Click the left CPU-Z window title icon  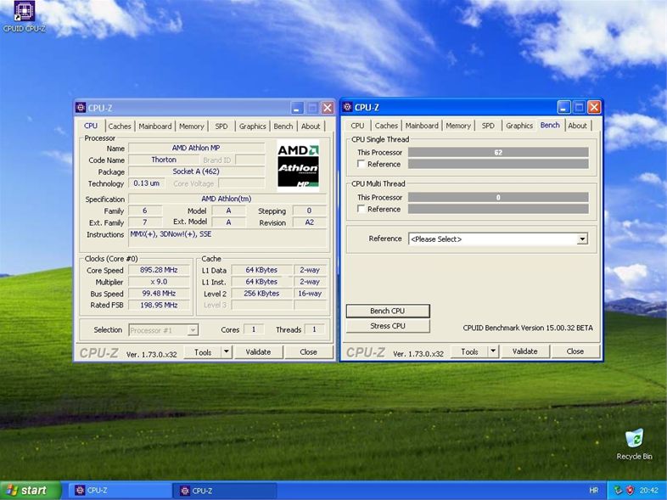81,108
